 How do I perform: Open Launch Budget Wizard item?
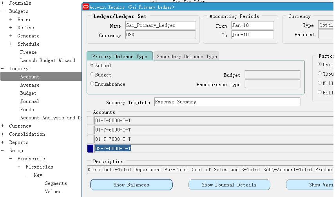48,60
